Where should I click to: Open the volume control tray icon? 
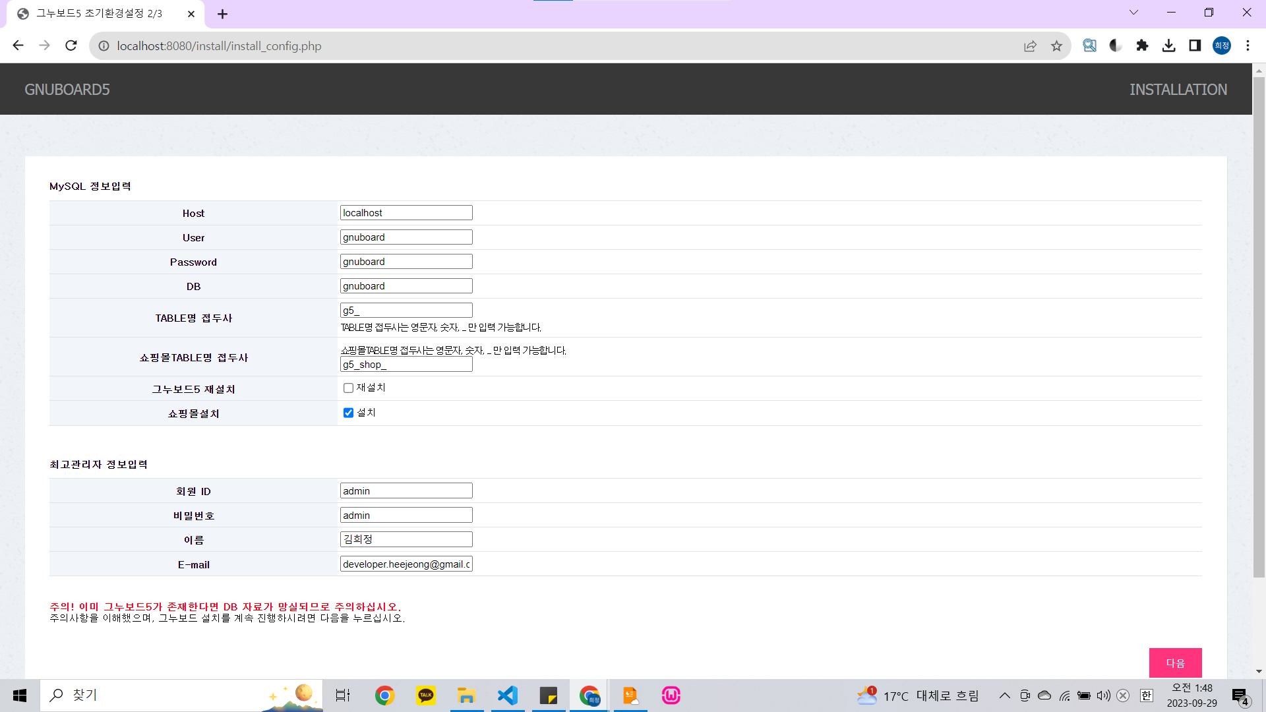[x=1104, y=696]
